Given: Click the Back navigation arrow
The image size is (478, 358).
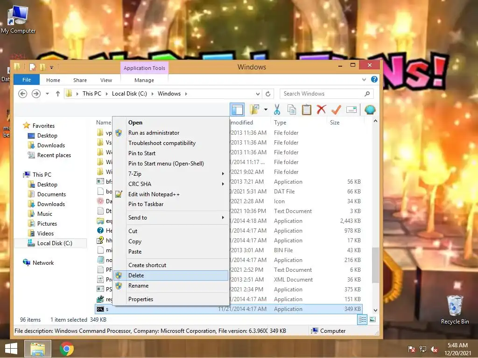Looking at the screenshot, I should click(x=22, y=93).
